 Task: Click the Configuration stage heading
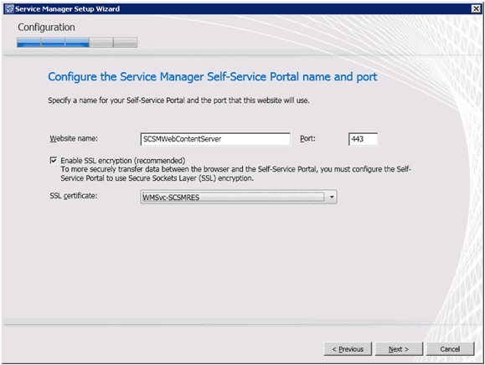(x=46, y=27)
